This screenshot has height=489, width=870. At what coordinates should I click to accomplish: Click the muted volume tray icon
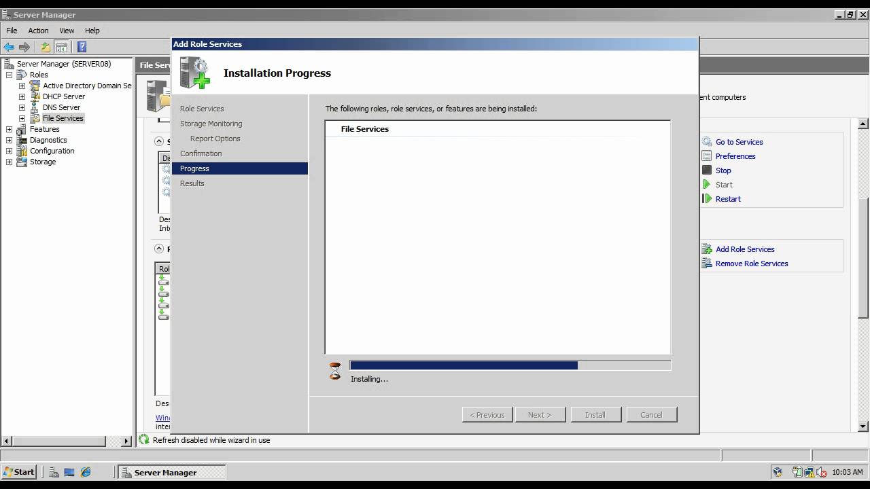(821, 472)
